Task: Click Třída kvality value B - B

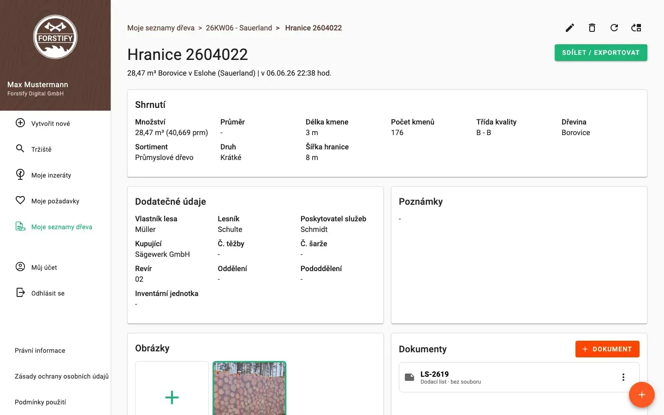Action: [x=484, y=132]
